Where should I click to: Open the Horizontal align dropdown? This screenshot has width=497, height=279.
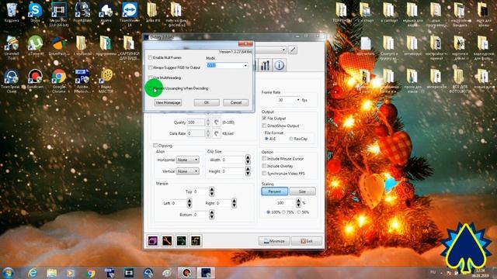pos(188,160)
